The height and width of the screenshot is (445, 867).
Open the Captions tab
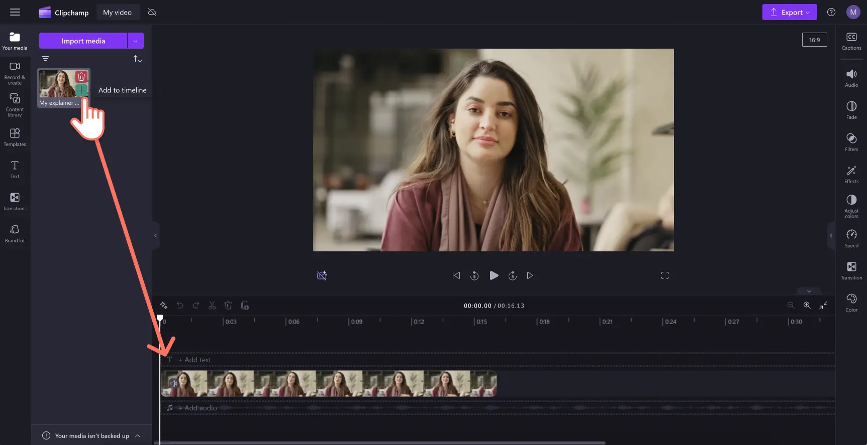coord(851,41)
